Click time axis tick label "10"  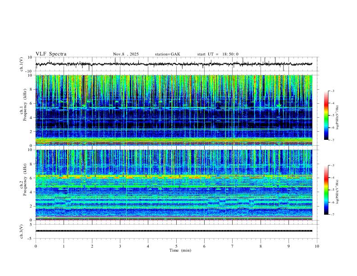317,246
